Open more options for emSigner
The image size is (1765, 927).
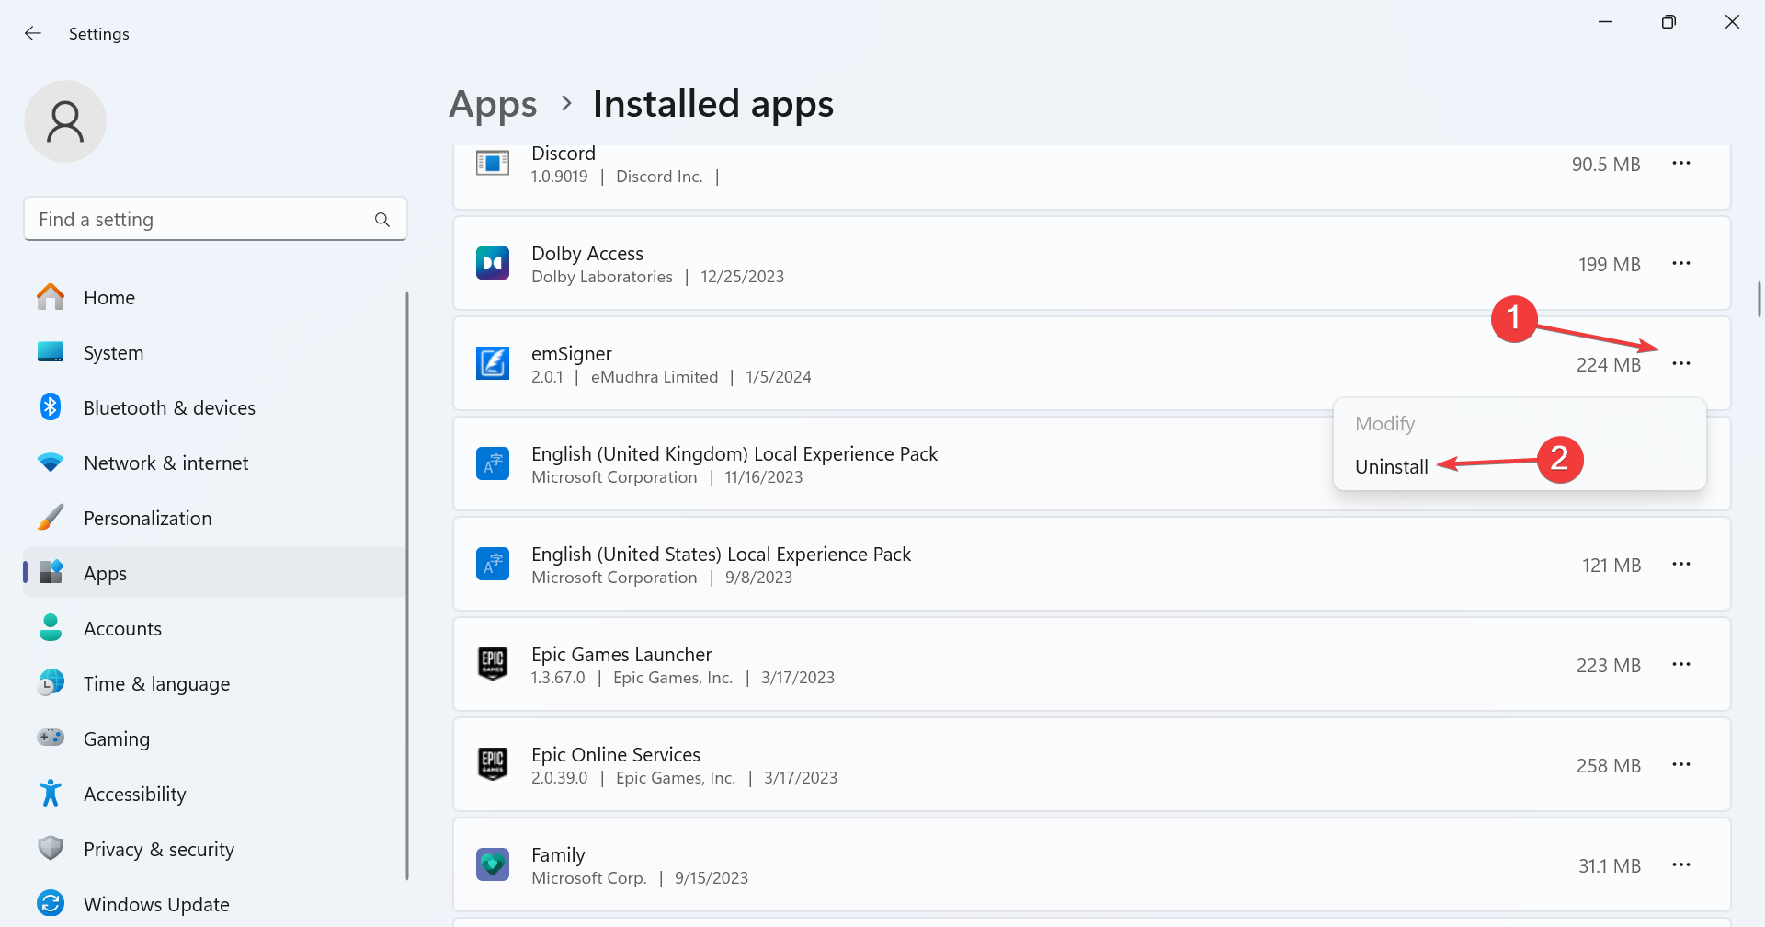coord(1681,364)
